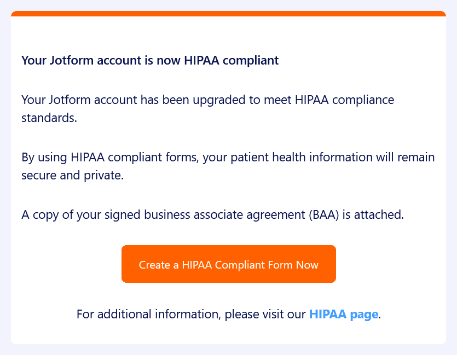This screenshot has height=355, width=457.
Task: Click the text "For additional information, please visit our"
Action: pos(191,315)
